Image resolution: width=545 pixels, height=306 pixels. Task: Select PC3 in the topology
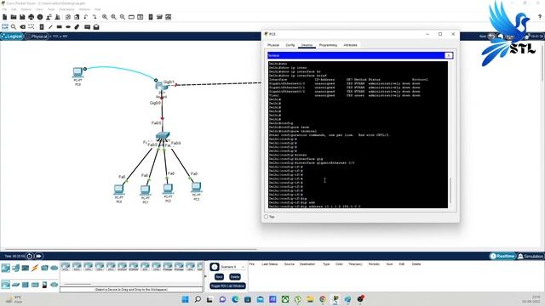pyautogui.click(x=197, y=187)
